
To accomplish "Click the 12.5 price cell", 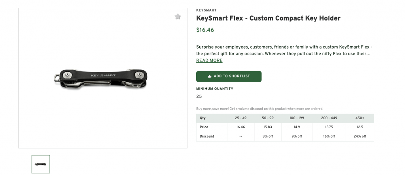I will tap(360, 127).
